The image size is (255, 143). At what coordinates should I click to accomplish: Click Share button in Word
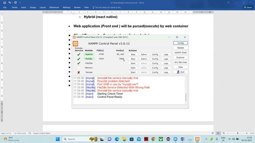click(x=248, y=8)
